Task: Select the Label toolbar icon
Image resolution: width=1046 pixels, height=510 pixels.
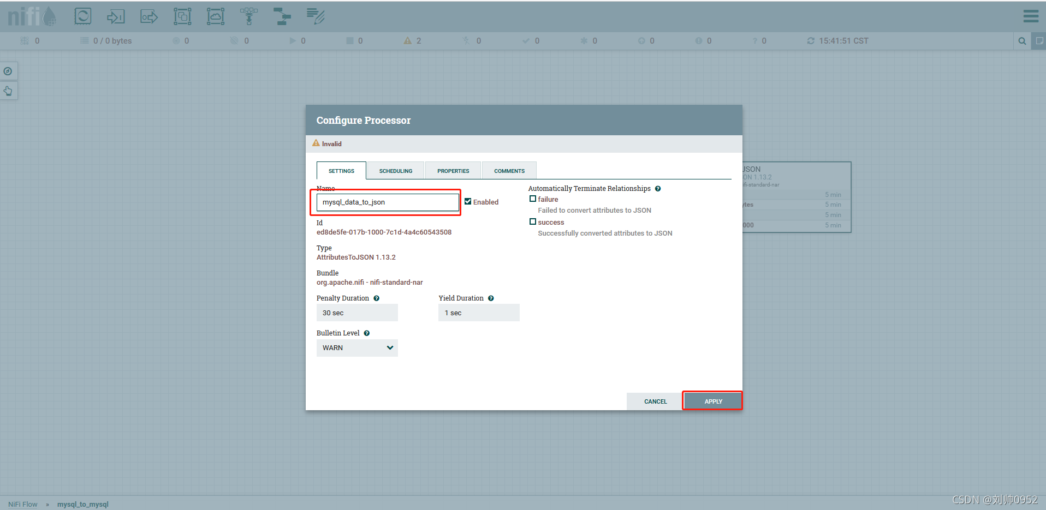Action: click(316, 16)
